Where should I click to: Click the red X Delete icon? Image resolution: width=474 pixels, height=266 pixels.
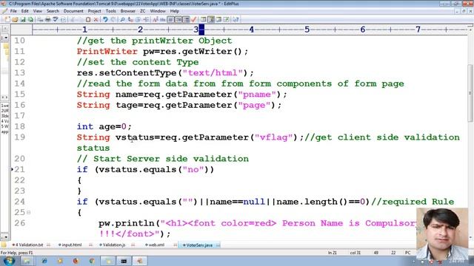(x=96, y=20)
